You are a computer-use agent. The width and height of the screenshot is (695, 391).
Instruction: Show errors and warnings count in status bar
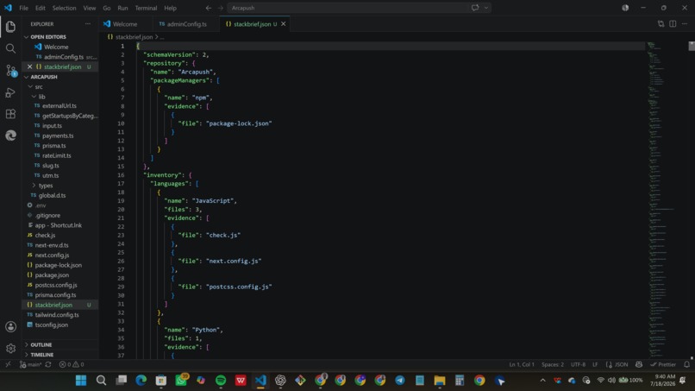click(72, 364)
